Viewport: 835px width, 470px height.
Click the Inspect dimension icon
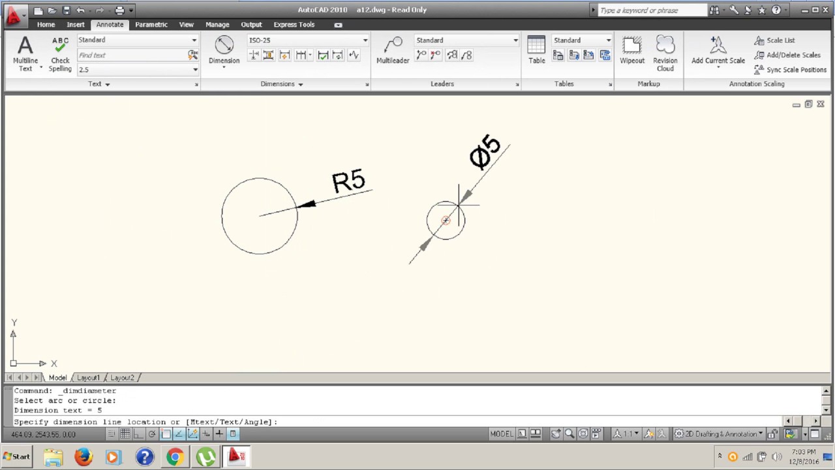click(x=323, y=55)
